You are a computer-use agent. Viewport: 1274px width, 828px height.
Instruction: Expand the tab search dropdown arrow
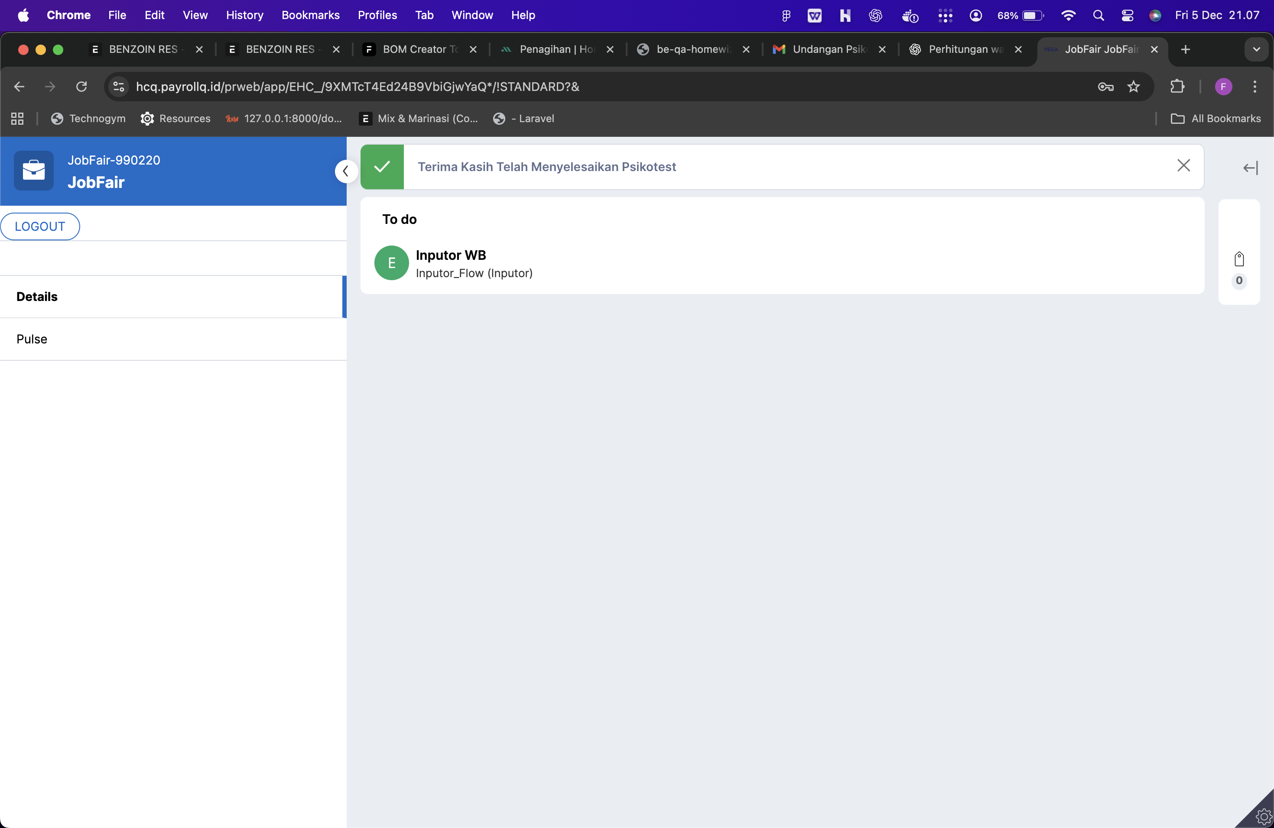1256,49
